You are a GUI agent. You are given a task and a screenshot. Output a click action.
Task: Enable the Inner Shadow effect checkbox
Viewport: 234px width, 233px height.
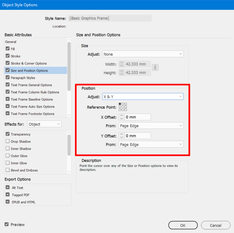pyautogui.click(x=8, y=148)
